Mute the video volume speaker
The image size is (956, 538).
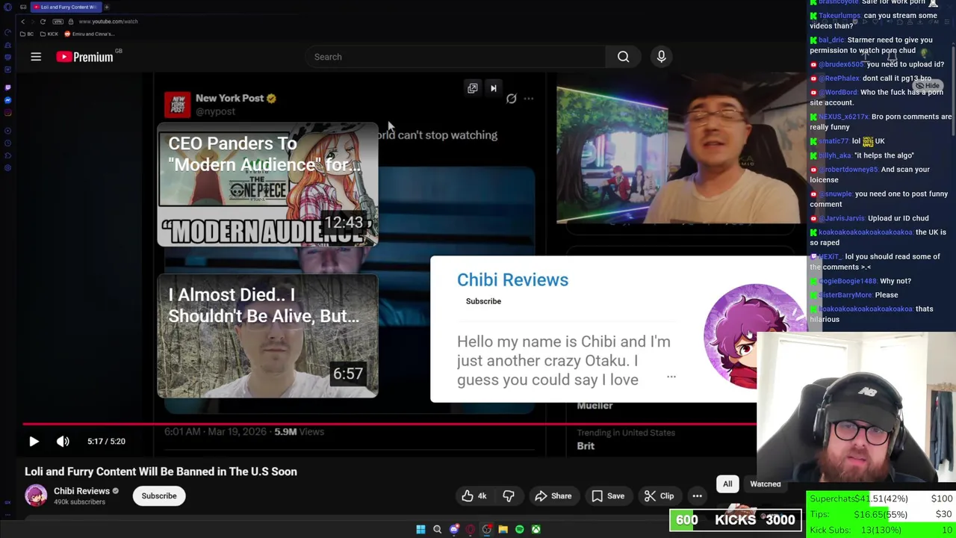(63, 442)
